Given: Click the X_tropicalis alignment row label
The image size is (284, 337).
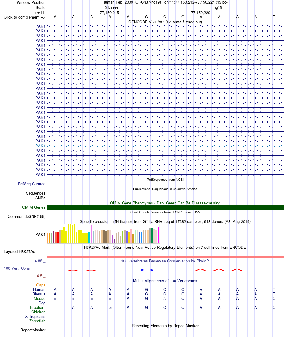Looking at the screenshot, I should pos(35,317).
